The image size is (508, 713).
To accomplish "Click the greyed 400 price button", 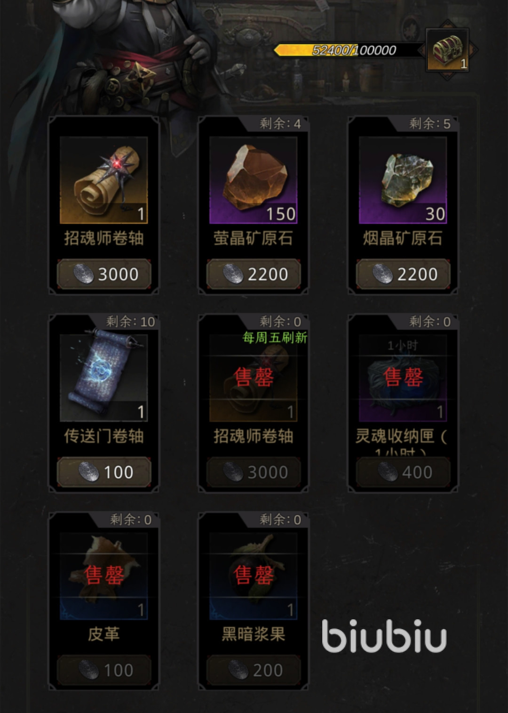I will [403, 472].
